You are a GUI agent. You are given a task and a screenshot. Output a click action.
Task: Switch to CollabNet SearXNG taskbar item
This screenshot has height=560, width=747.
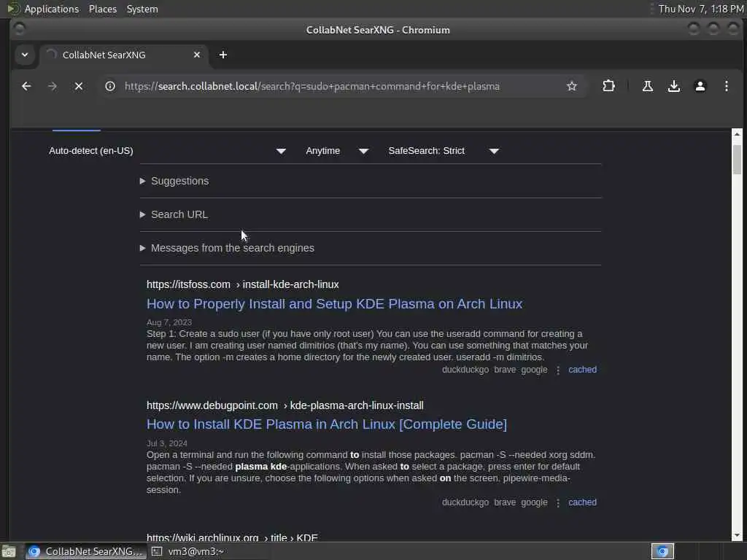(x=86, y=551)
